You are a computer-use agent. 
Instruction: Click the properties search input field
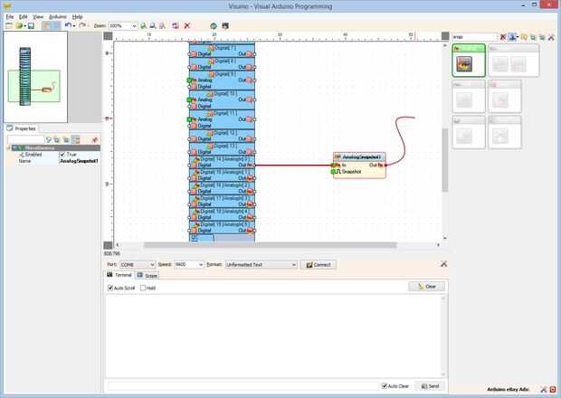click(25, 140)
